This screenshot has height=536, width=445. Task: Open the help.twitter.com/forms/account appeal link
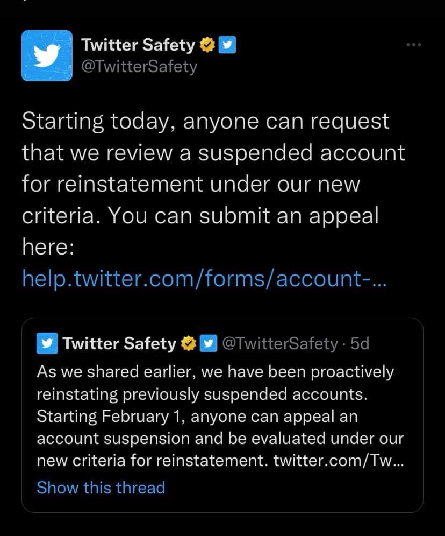tap(203, 280)
